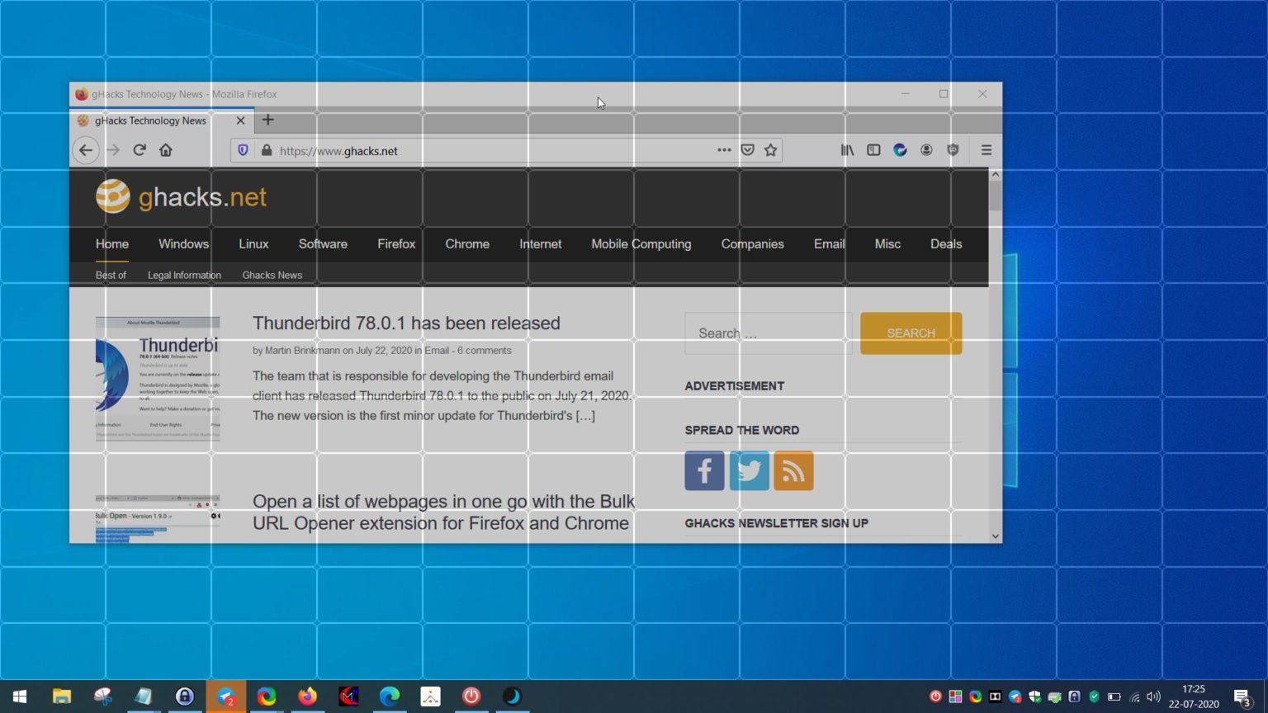This screenshot has height=713, width=1268.
Task: Reload the current page
Action: pos(140,150)
